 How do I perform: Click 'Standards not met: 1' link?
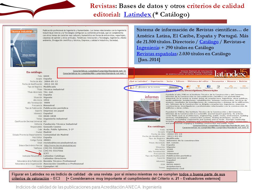click(x=94, y=74)
